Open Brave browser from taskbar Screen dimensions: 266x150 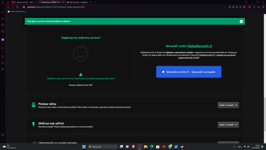pyautogui.click(x=133, y=147)
